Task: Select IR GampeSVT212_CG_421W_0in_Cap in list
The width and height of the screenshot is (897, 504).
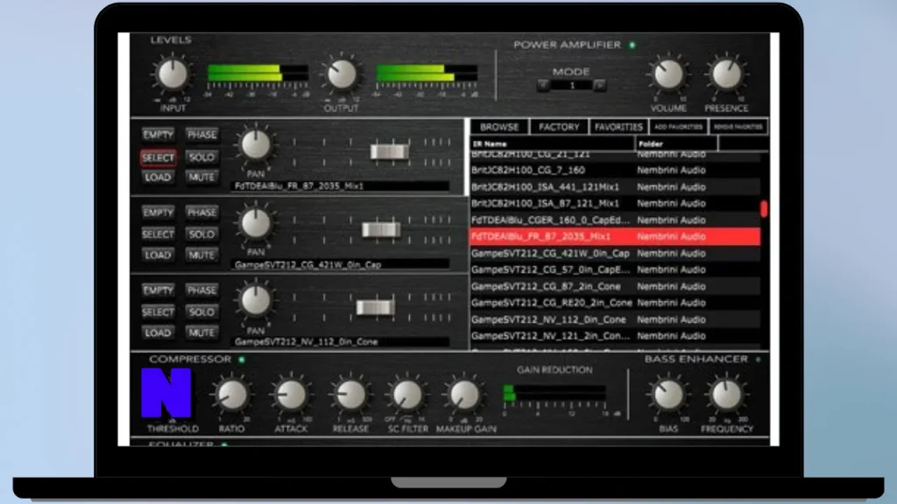Action: tap(616, 253)
